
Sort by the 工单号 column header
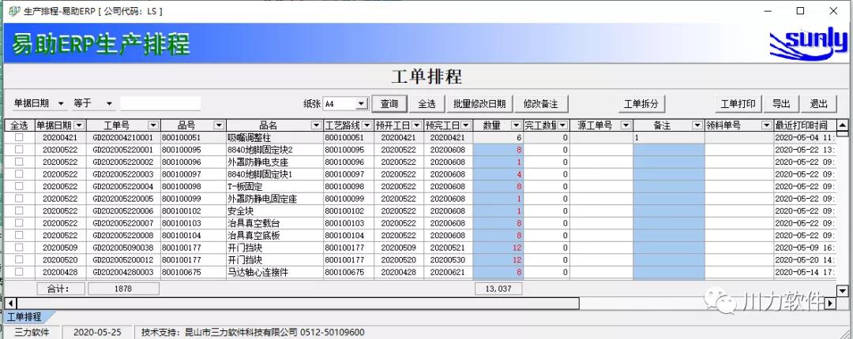click(116, 125)
